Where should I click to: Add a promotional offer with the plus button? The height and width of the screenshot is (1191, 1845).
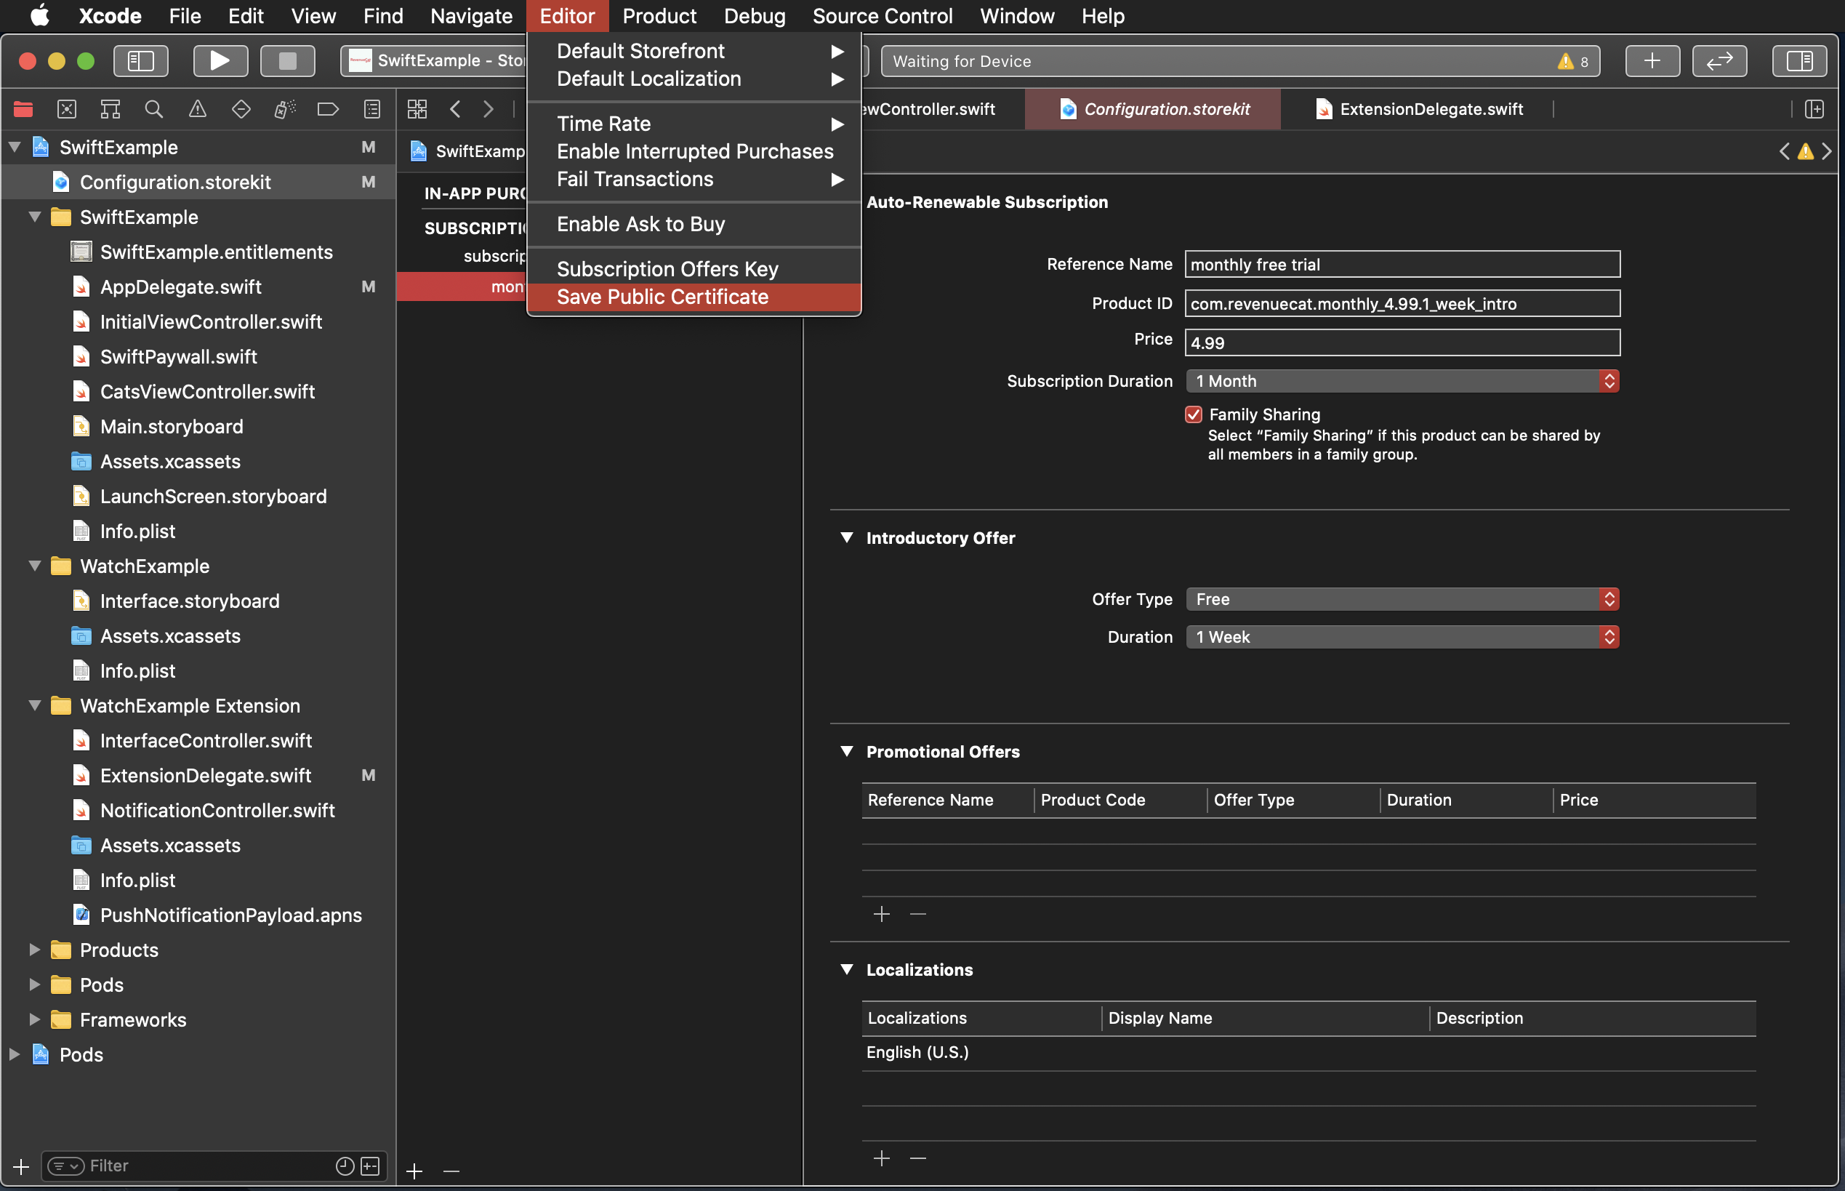point(882,914)
